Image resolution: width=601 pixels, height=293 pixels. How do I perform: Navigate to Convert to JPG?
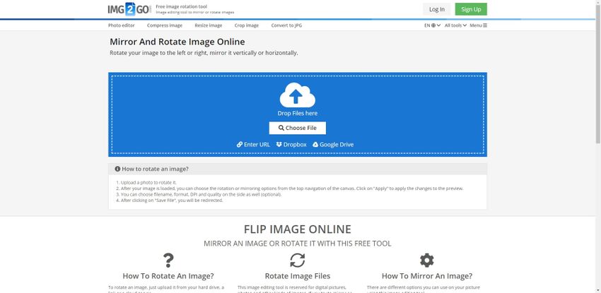pyautogui.click(x=286, y=25)
